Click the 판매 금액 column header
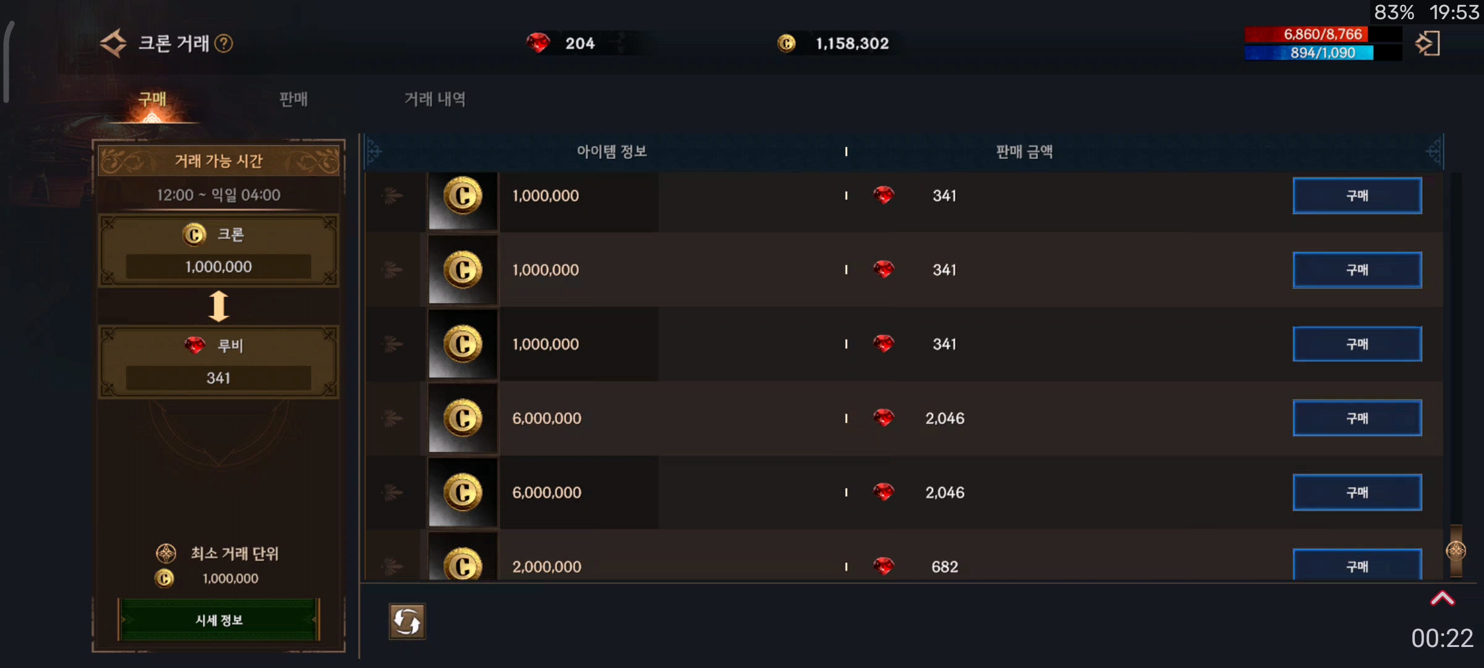This screenshot has height=668, width=1484. pos(1024,152)
